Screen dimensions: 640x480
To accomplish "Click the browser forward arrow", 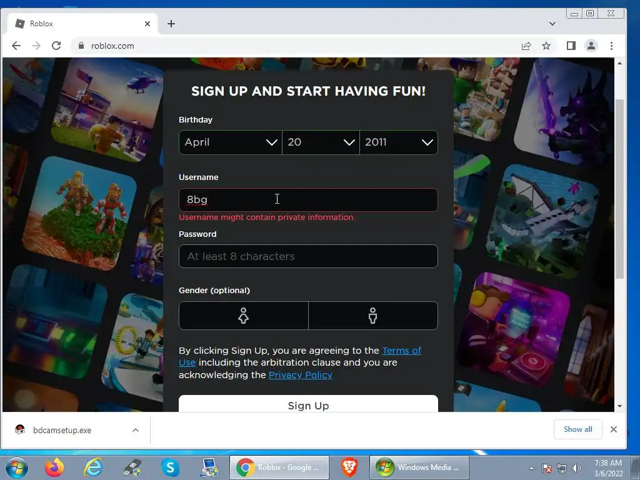I will tap(36, 46).
